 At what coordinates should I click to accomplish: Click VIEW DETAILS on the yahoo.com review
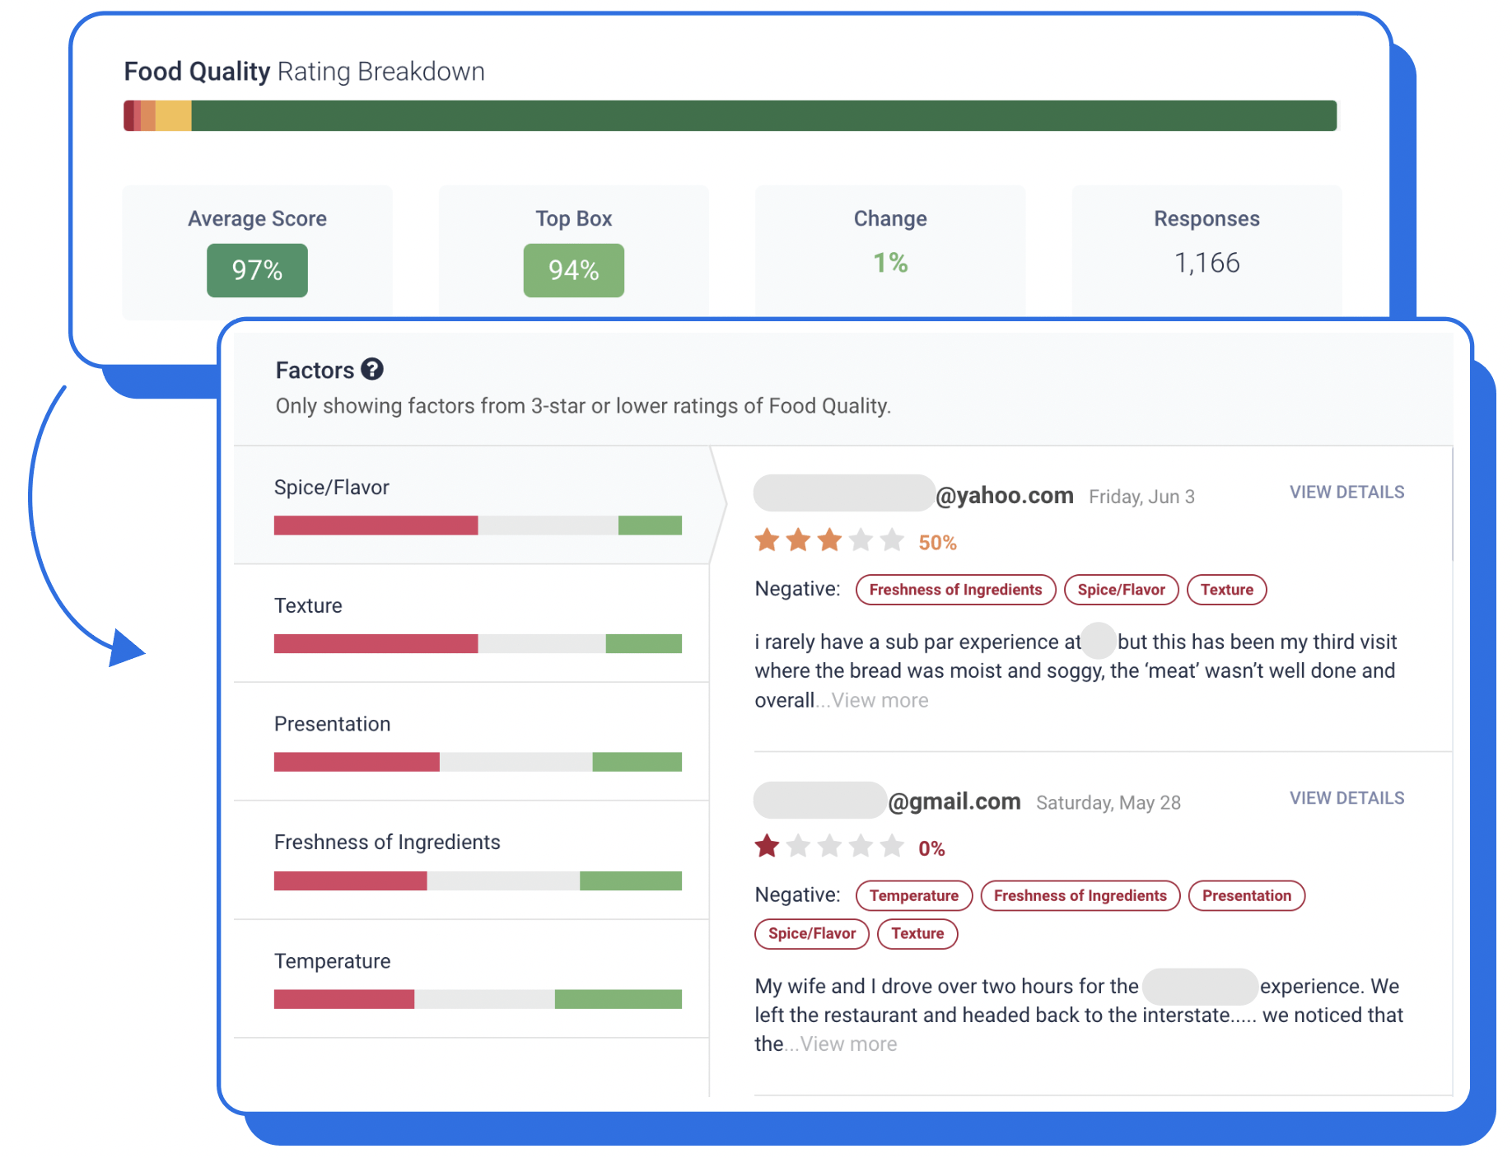click(x=1346, y=492)
